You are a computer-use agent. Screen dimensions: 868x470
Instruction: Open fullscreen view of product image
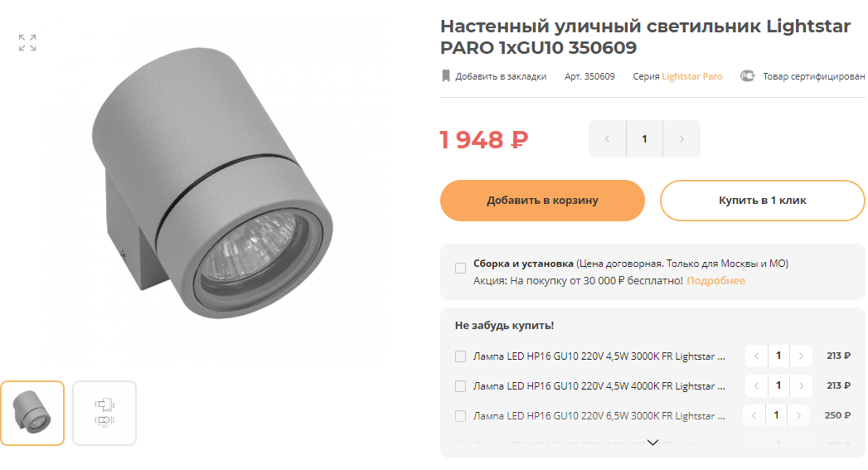click(x=27, y=42)
